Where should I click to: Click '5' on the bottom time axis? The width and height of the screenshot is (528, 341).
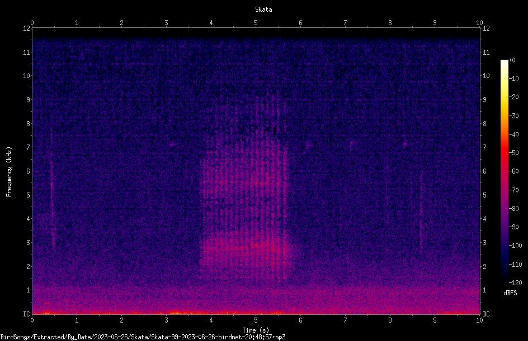256,320
